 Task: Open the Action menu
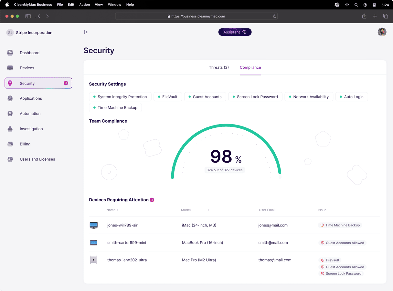[x=85, y=5]
